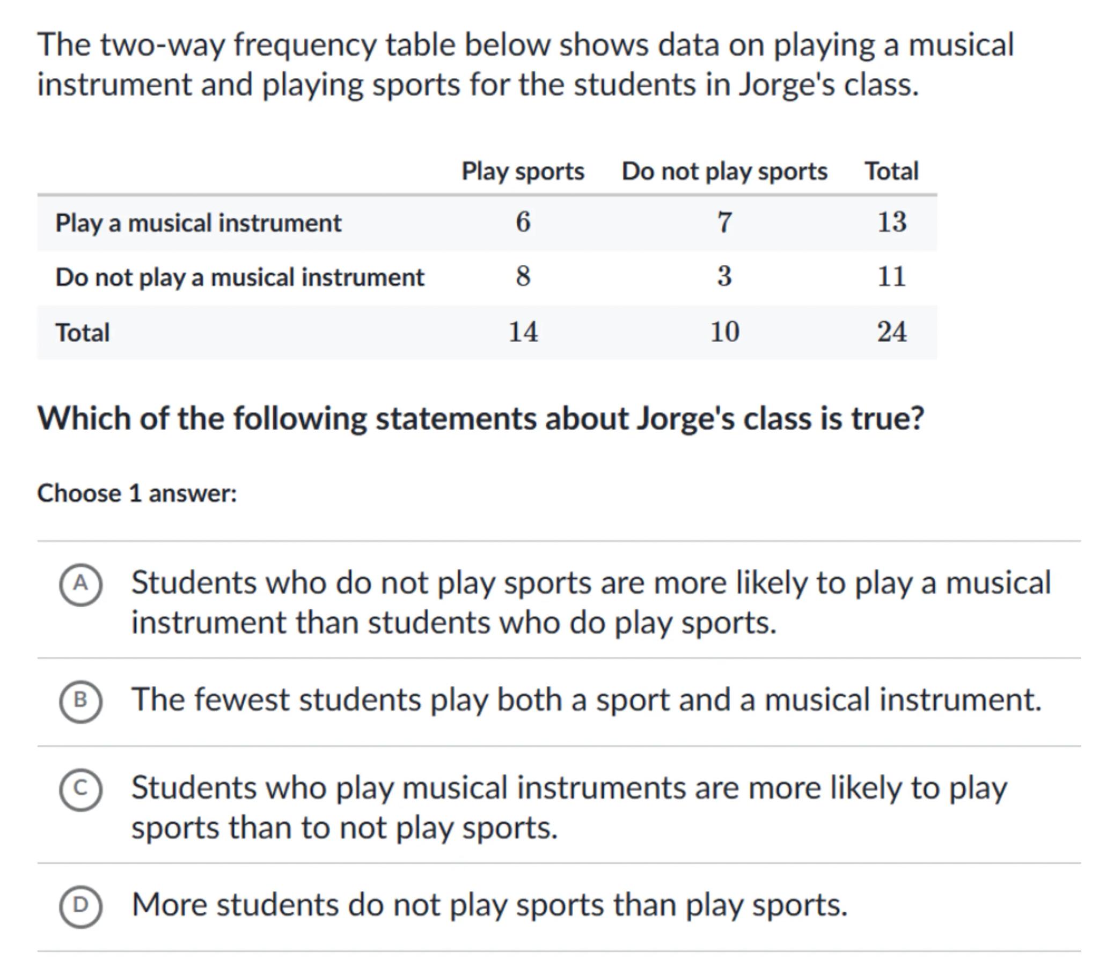Click answer text "The fewest students play both"
The height and width of the screenshot is (960, 1099).
(x=586, y=700)
